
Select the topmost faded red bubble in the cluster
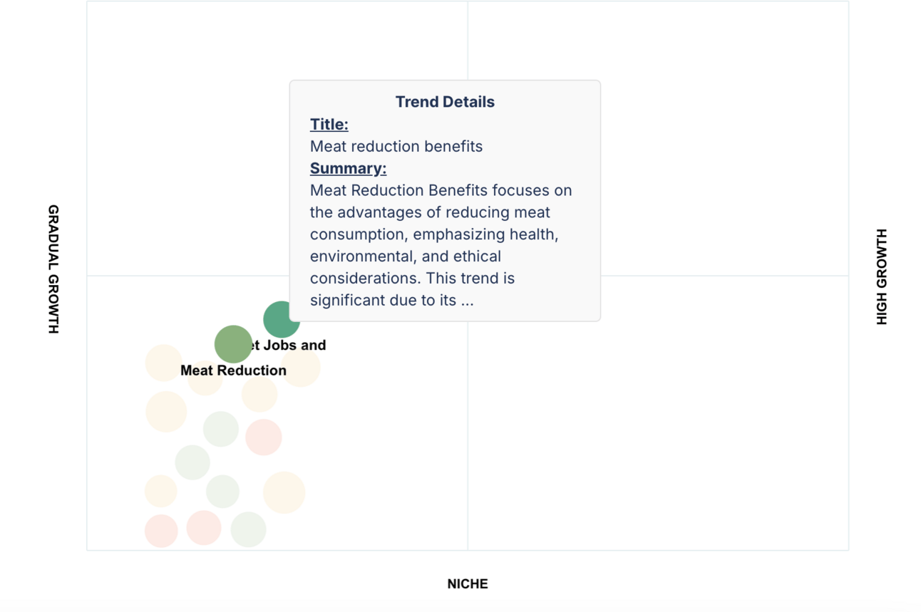(264, 437)
